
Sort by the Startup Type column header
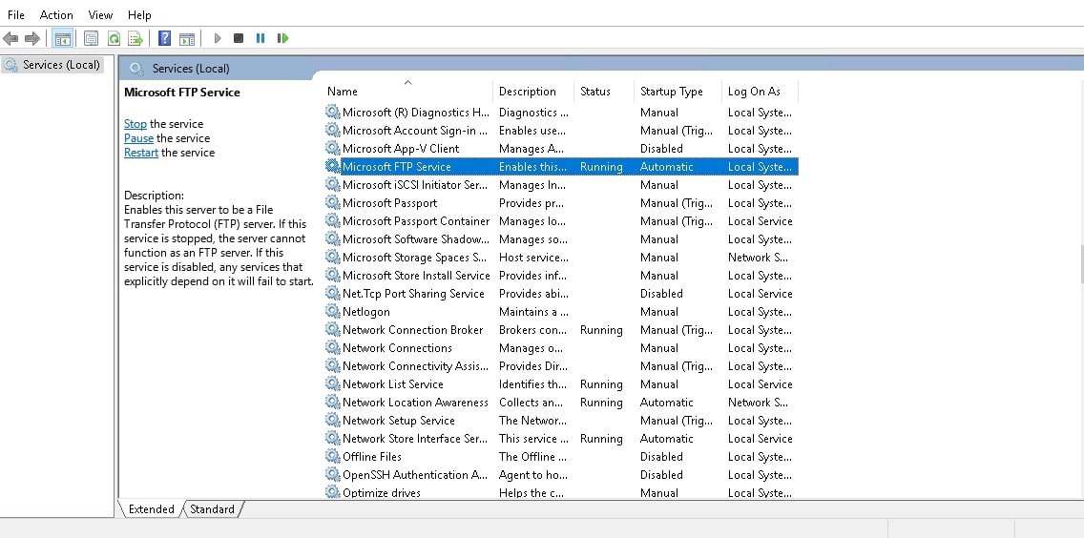point(677,92)
